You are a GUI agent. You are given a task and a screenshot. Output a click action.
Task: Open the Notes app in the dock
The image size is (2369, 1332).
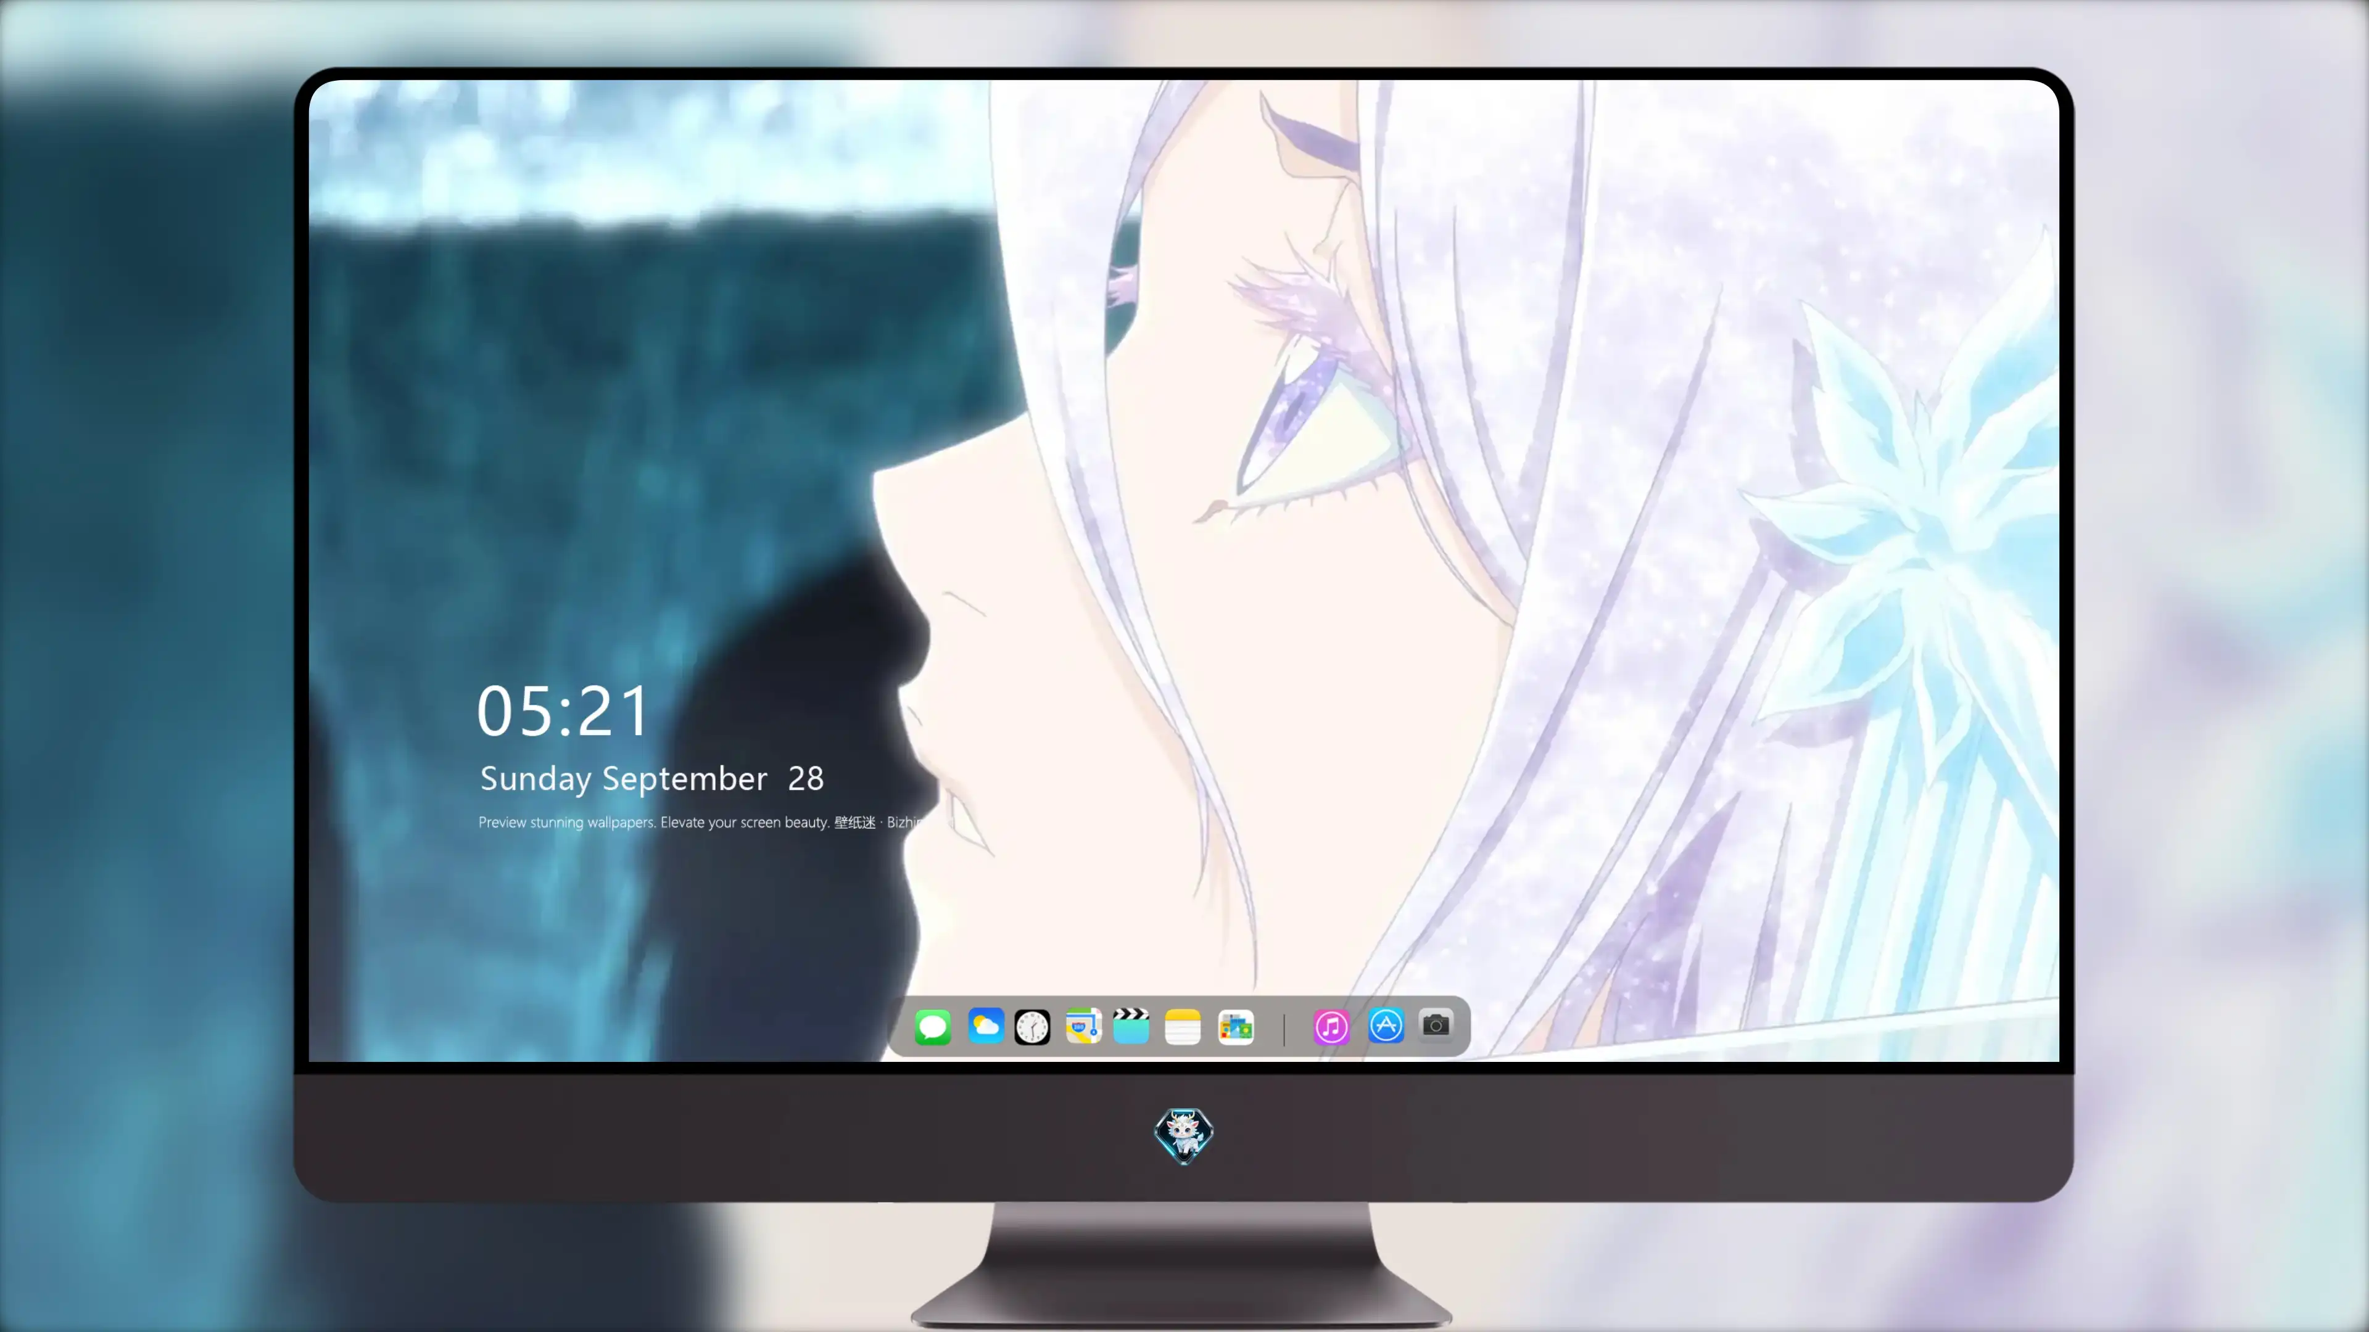click(1183, 1027)
